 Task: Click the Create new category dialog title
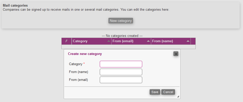click(x=85, y=54)
